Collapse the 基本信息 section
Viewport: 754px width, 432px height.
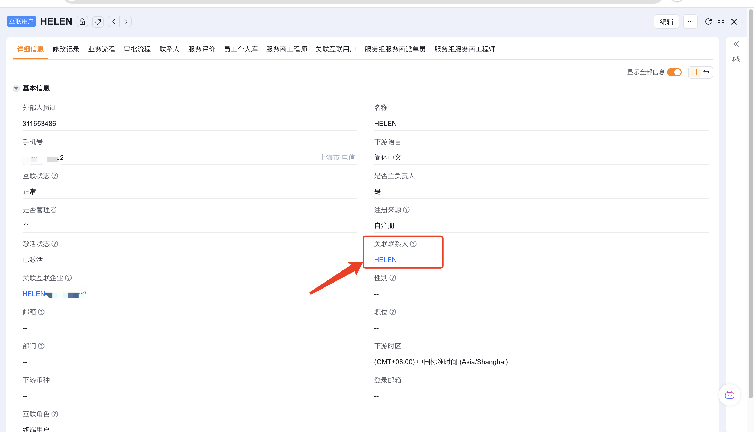(16, 88)
